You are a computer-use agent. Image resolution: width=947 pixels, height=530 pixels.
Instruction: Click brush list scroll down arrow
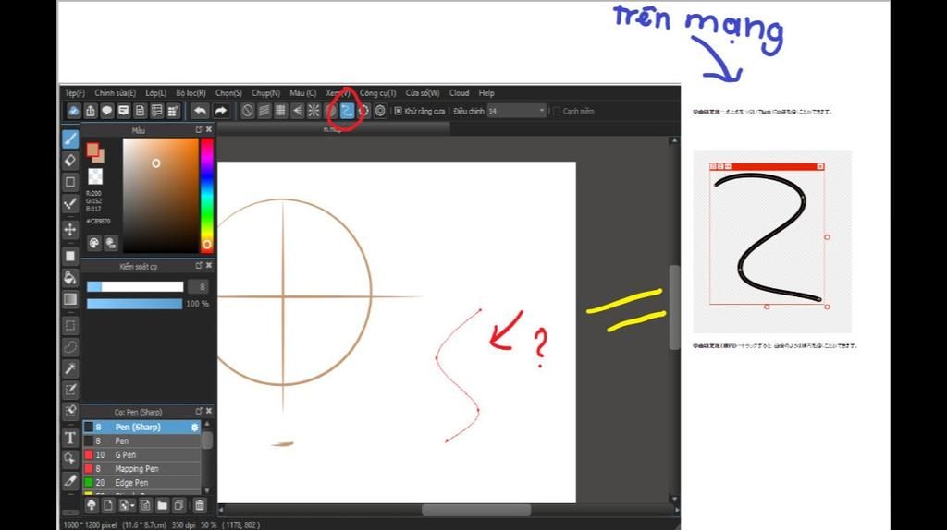pyautogui.click(x=207, y=491)
